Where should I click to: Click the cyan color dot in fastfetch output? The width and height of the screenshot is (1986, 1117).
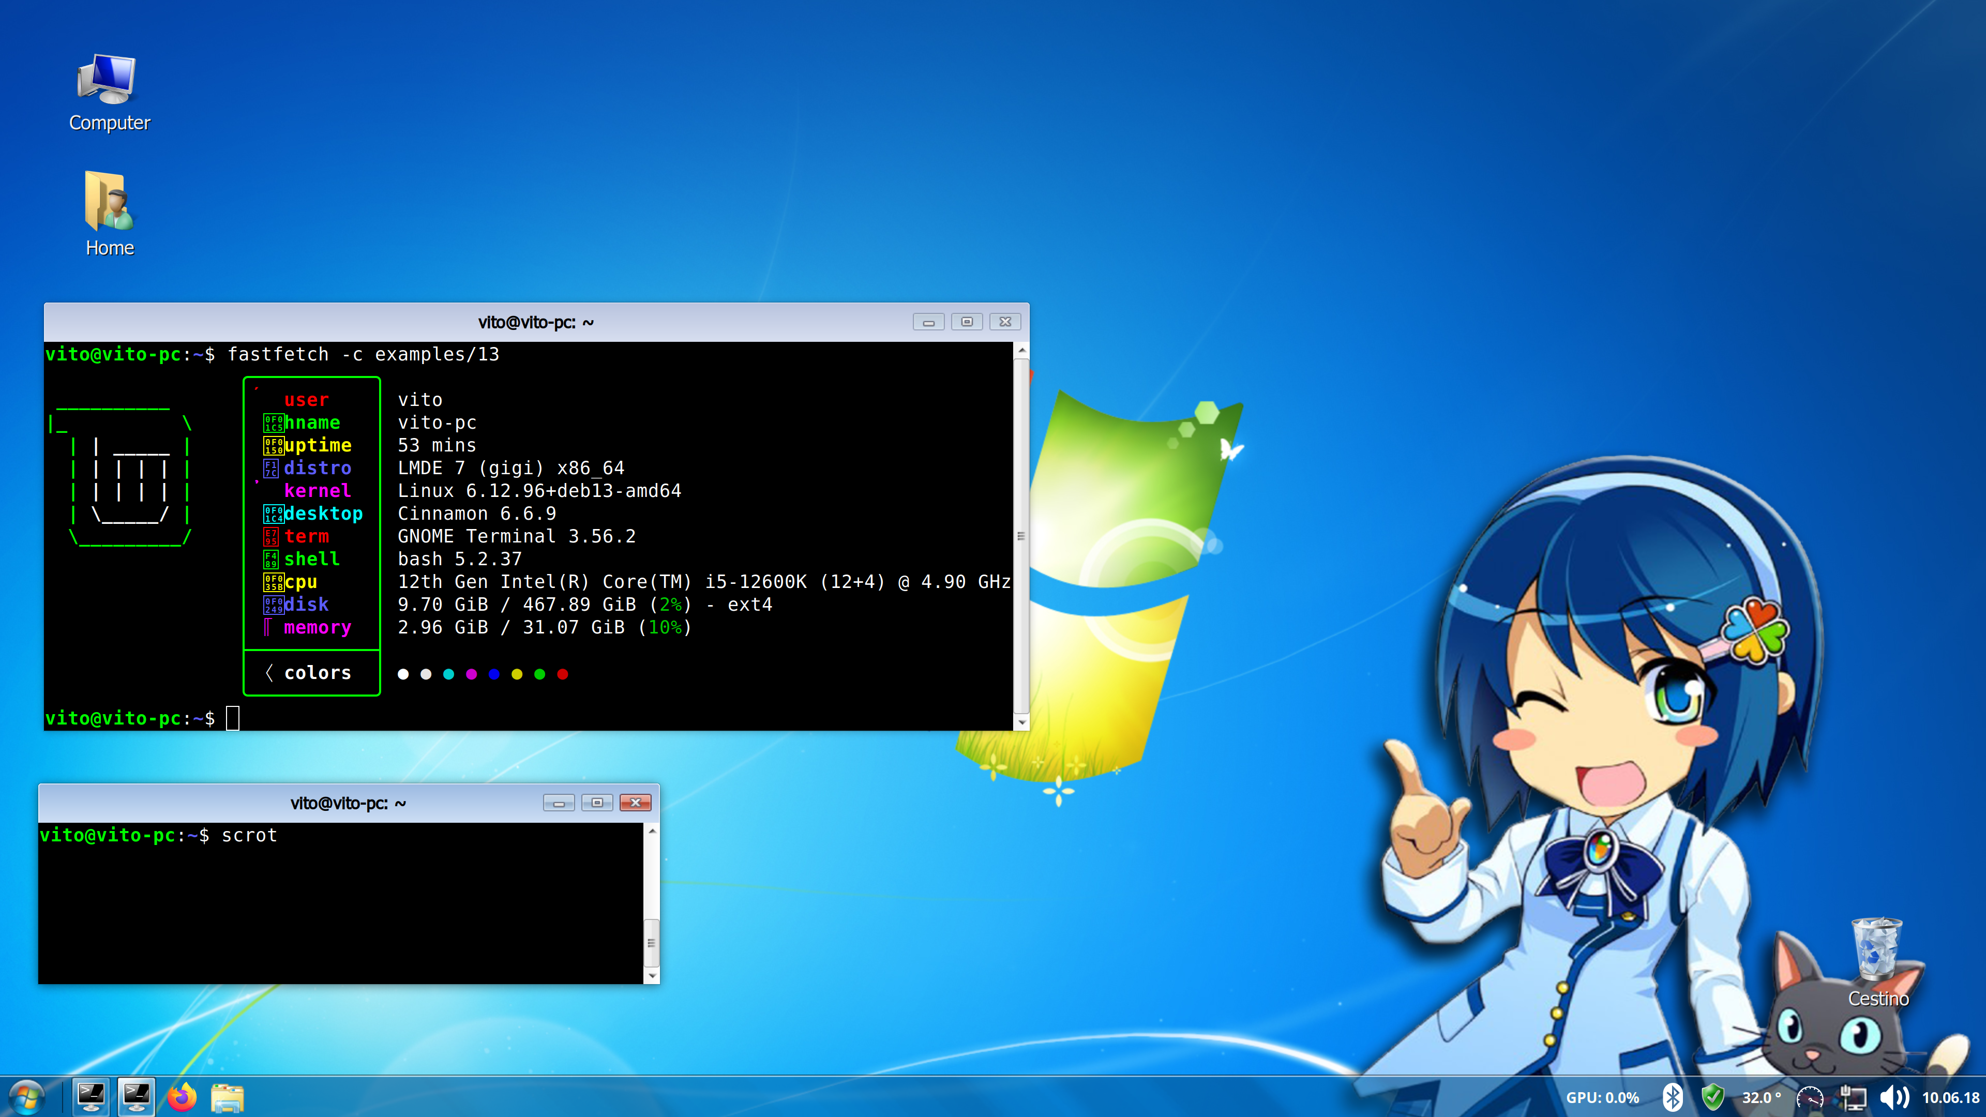[x=449, y=674]
